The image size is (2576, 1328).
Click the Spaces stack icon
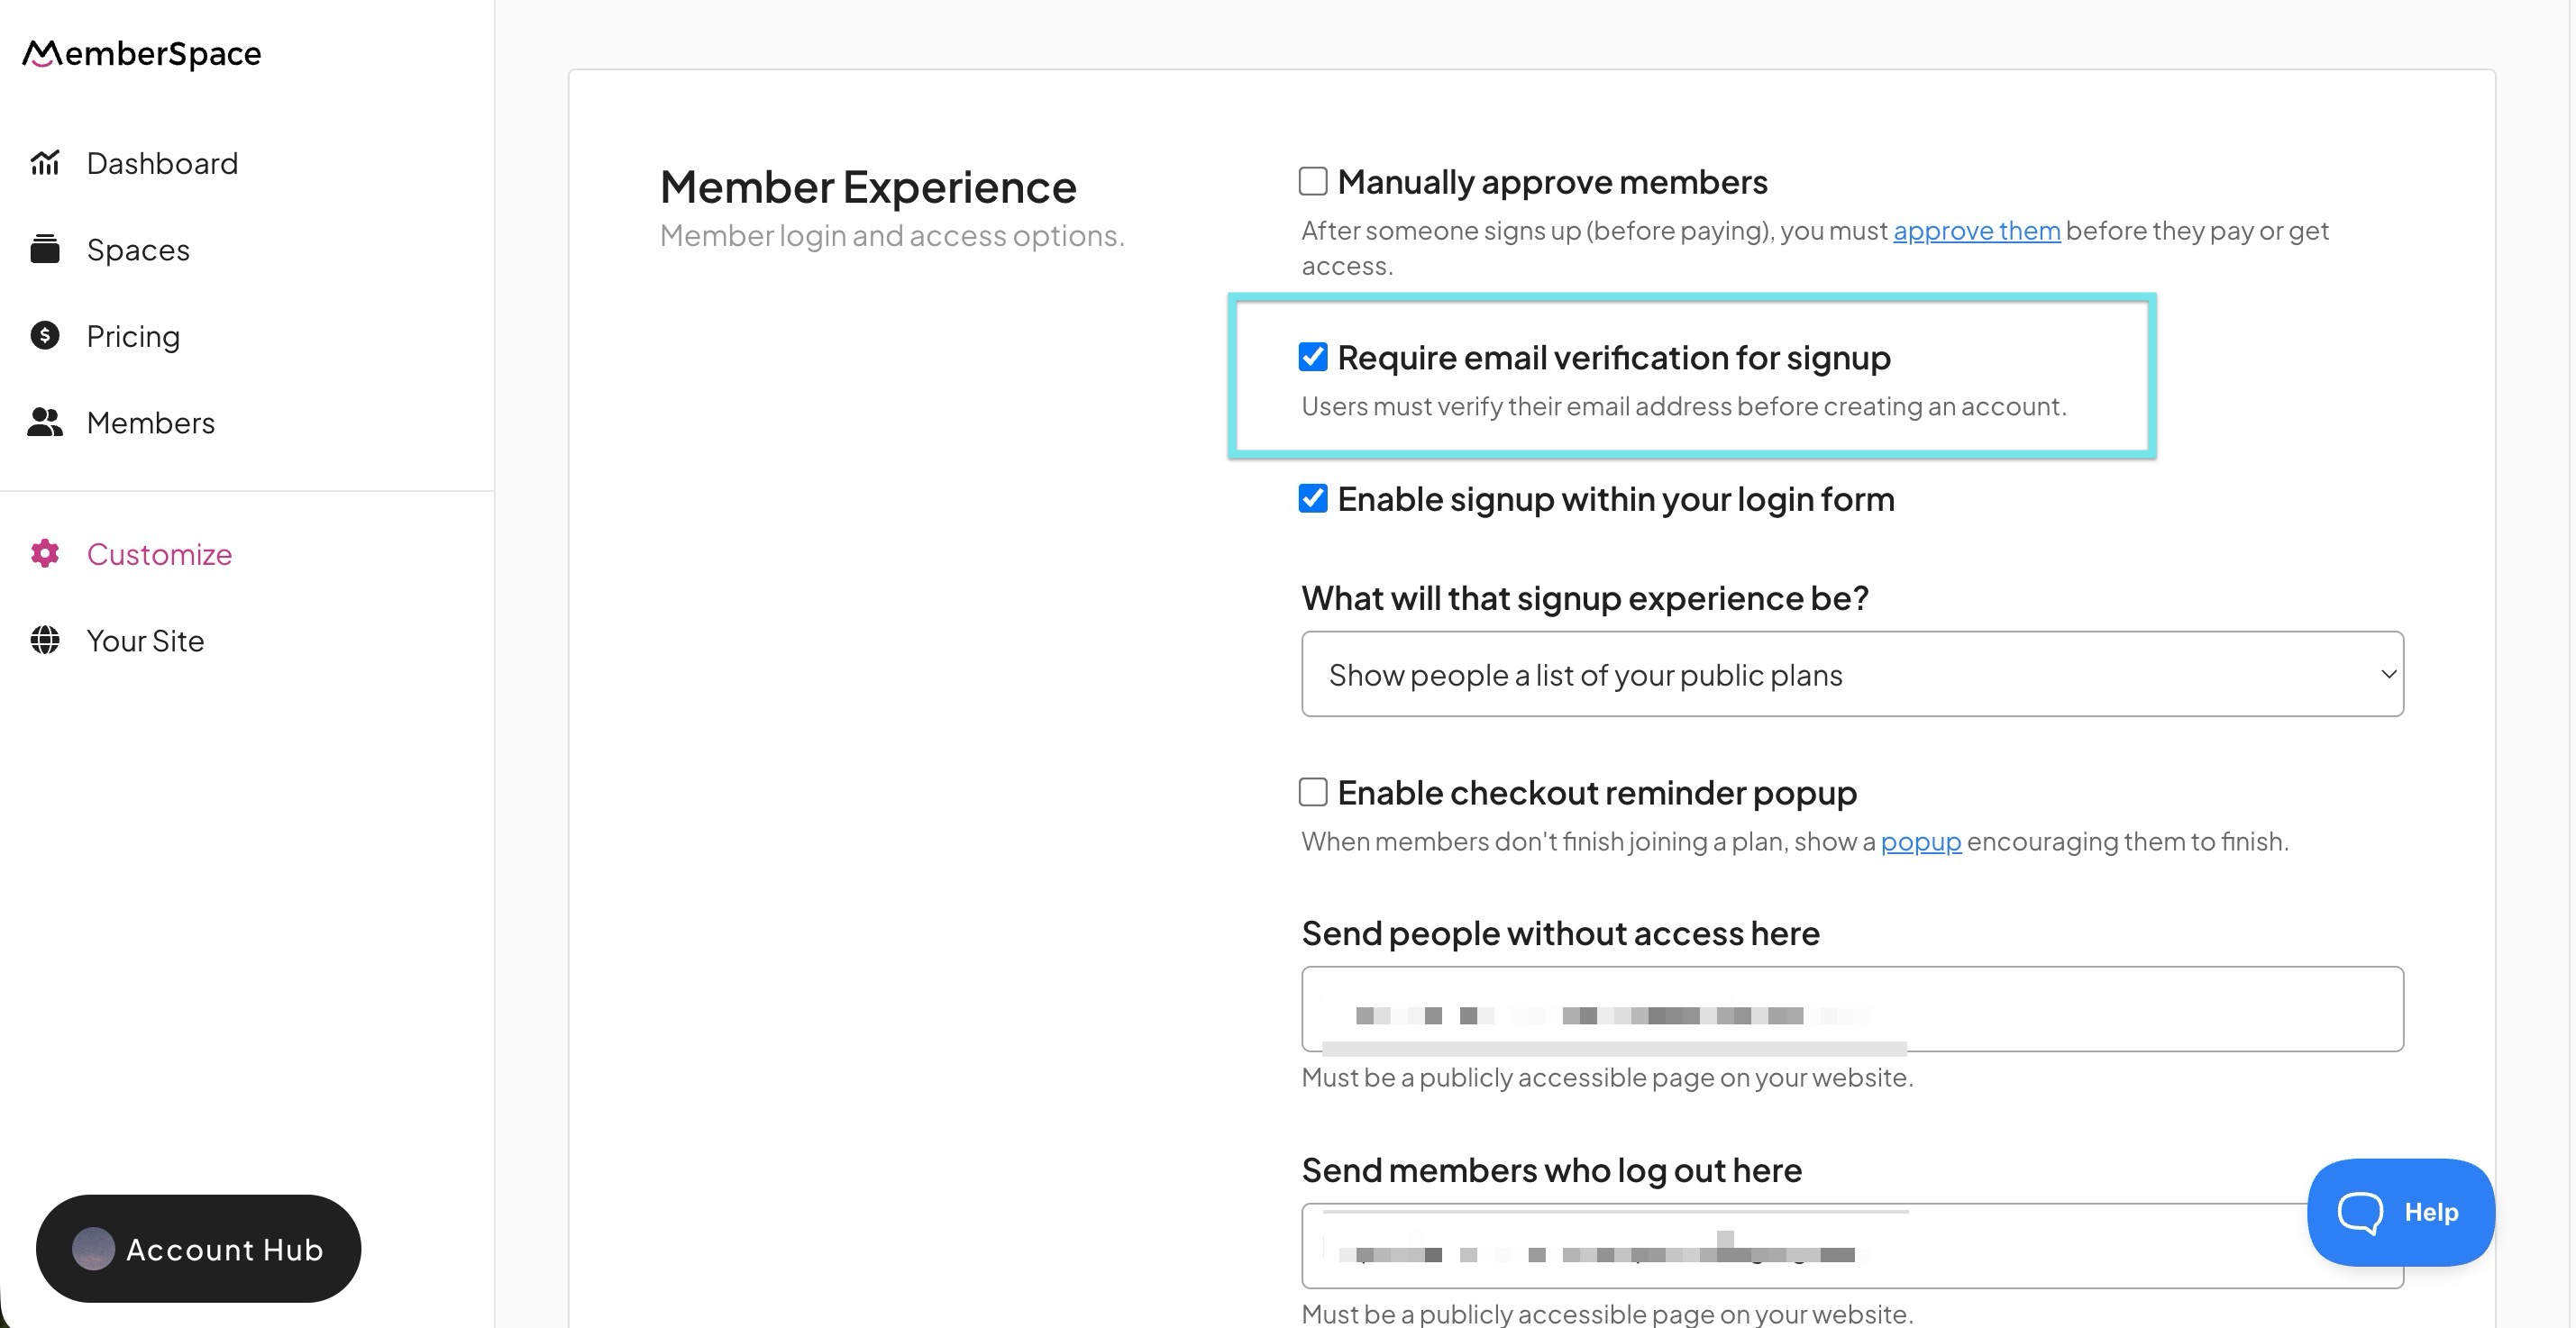tap(45, 249)
